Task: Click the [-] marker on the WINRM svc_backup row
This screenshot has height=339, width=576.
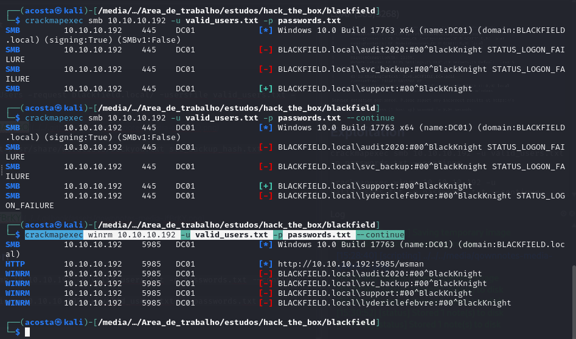Action: coord(266,284)
